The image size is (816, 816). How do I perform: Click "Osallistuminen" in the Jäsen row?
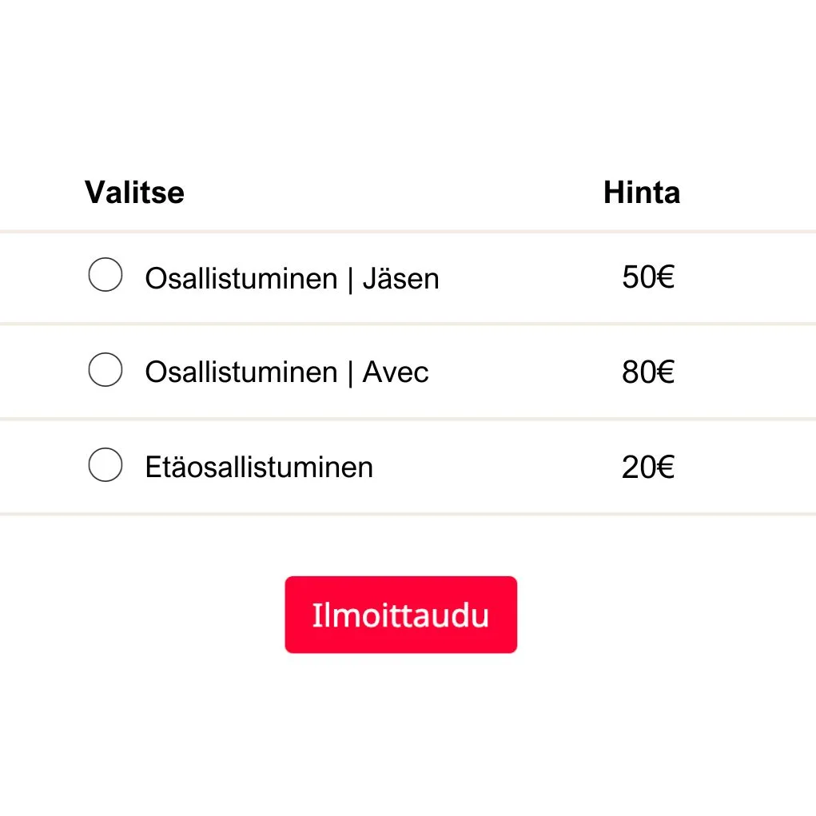pyautogui.click(x=241, y=279)
